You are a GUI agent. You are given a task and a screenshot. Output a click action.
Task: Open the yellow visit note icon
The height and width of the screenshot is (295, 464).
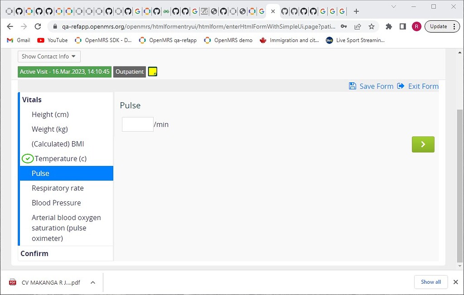[152, 71]
